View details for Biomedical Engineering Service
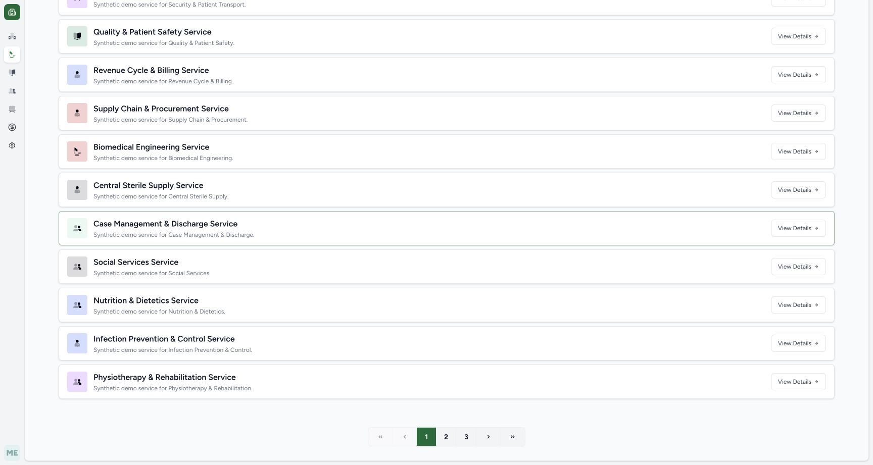Viewport: 873px width, 465px height. [798, 151]
